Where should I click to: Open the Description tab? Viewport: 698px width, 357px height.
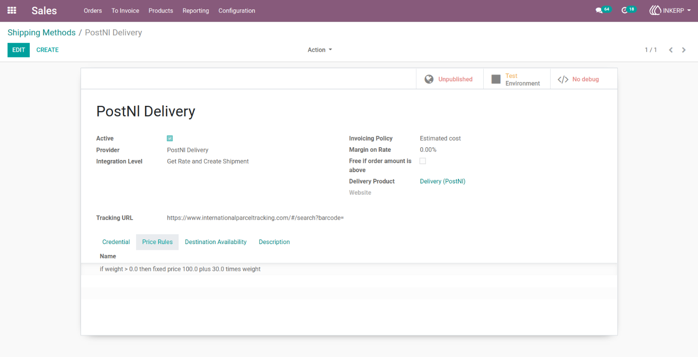coord(274,242)
